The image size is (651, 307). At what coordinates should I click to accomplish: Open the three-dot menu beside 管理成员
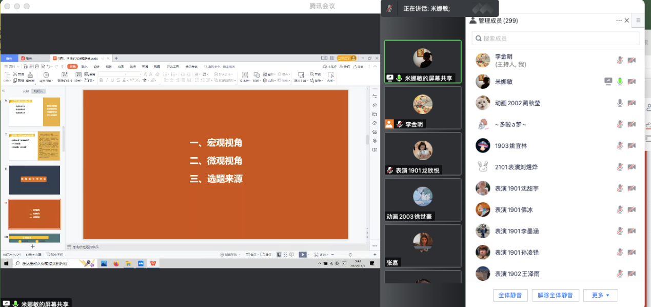619,21
